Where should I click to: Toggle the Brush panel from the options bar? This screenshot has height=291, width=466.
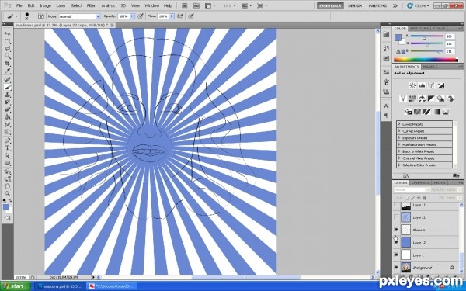41,16
